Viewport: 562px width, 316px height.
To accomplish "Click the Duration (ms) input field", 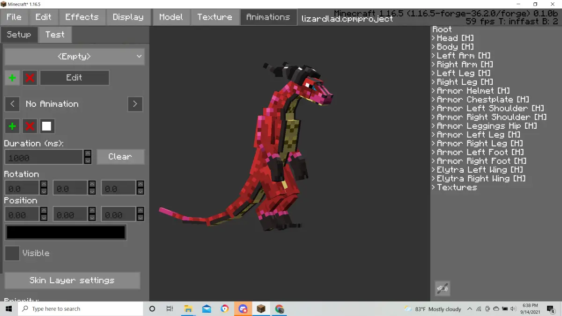I will coord(44,157).
